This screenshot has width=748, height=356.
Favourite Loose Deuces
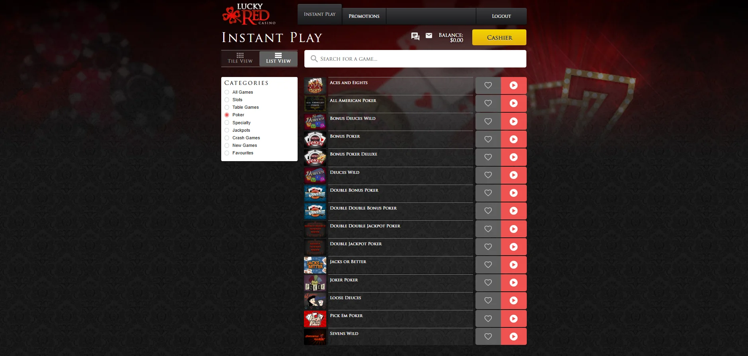pyautogui.click(x=488, y=300)
